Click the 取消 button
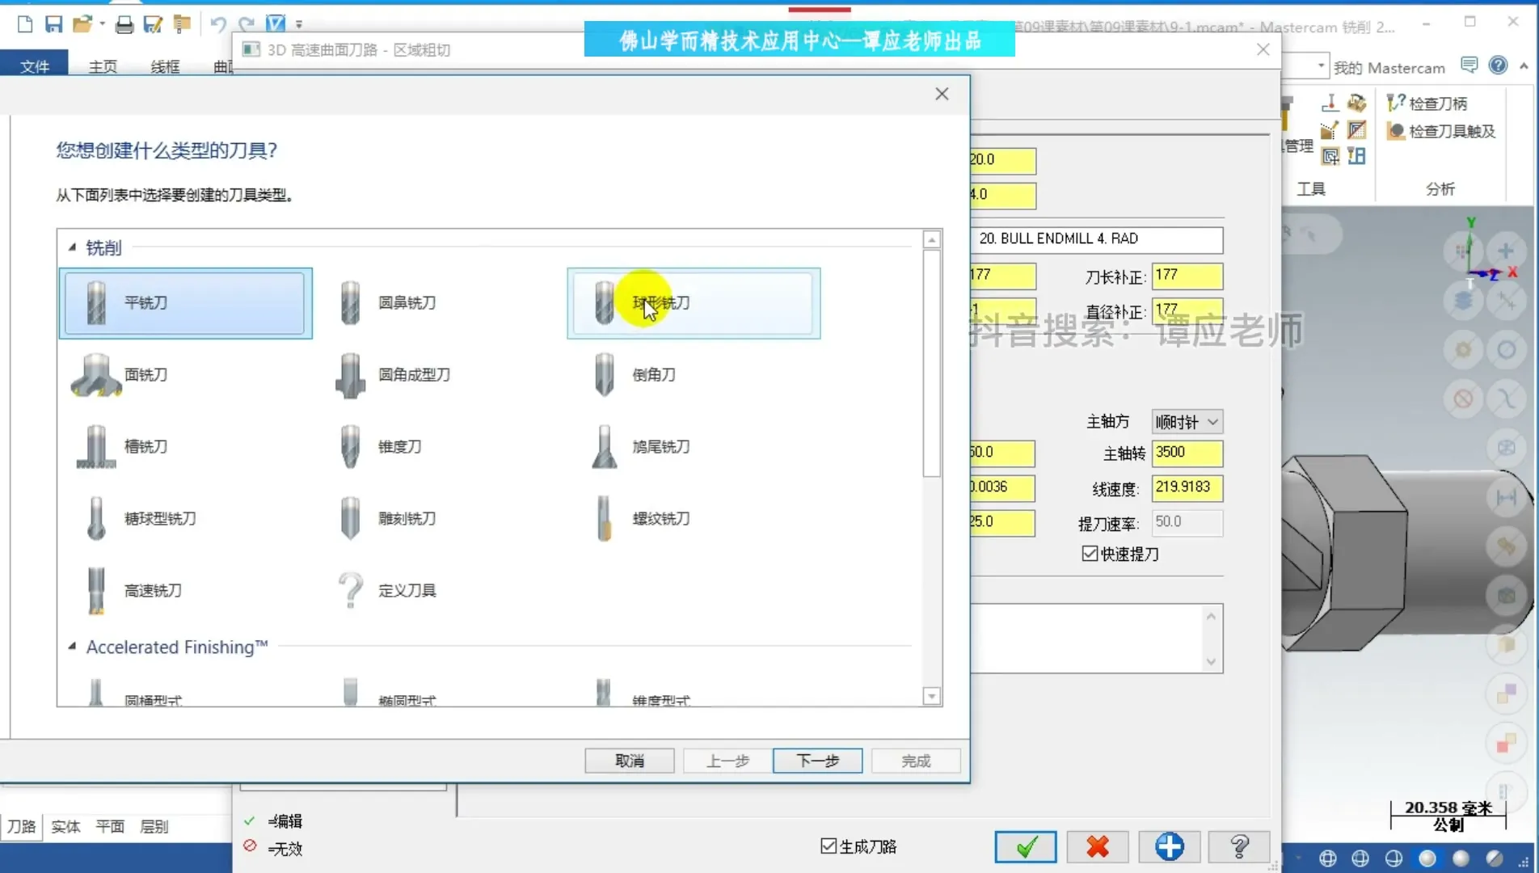The image size is (1539, 873). [629, 761]
